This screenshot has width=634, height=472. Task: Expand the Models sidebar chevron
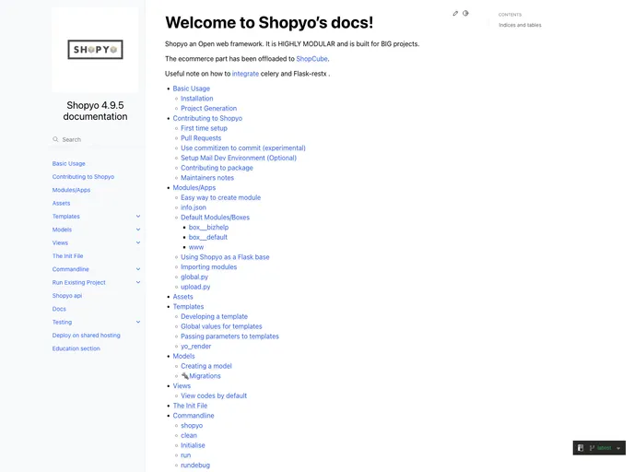coord(138,230)
